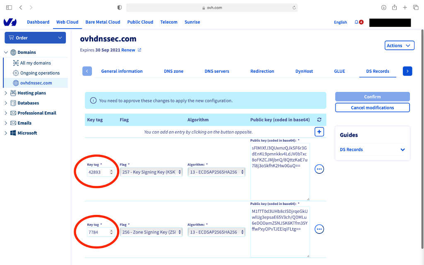Expand the Databases section
This screenshot has height=265, width=424.
tap(6, 103)
